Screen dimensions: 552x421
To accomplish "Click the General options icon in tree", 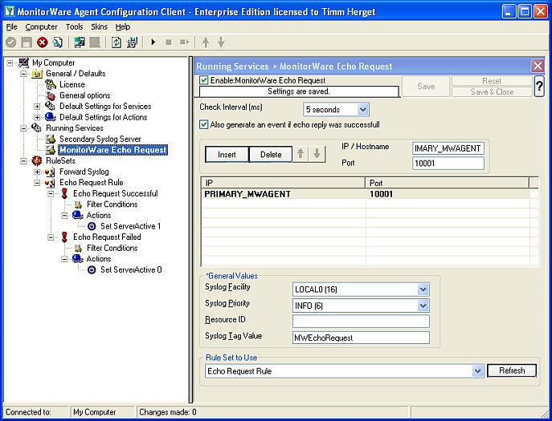I will coord(51,95).
